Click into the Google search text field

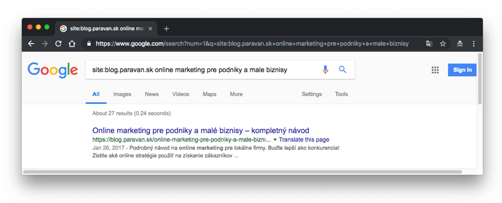(x=204, y=70)
